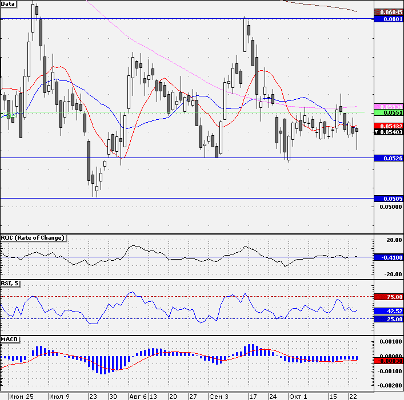
Task: Click the Data panel label
Action: [x=8, y=4]
